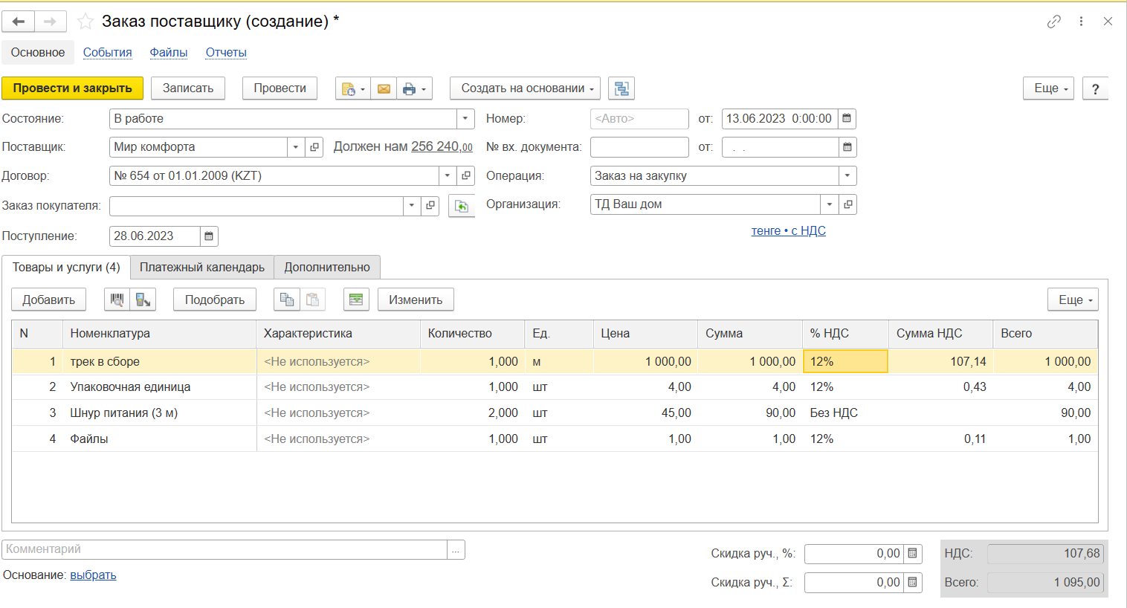
Task: Click the get link icon at the top right
Action: 1053,22
